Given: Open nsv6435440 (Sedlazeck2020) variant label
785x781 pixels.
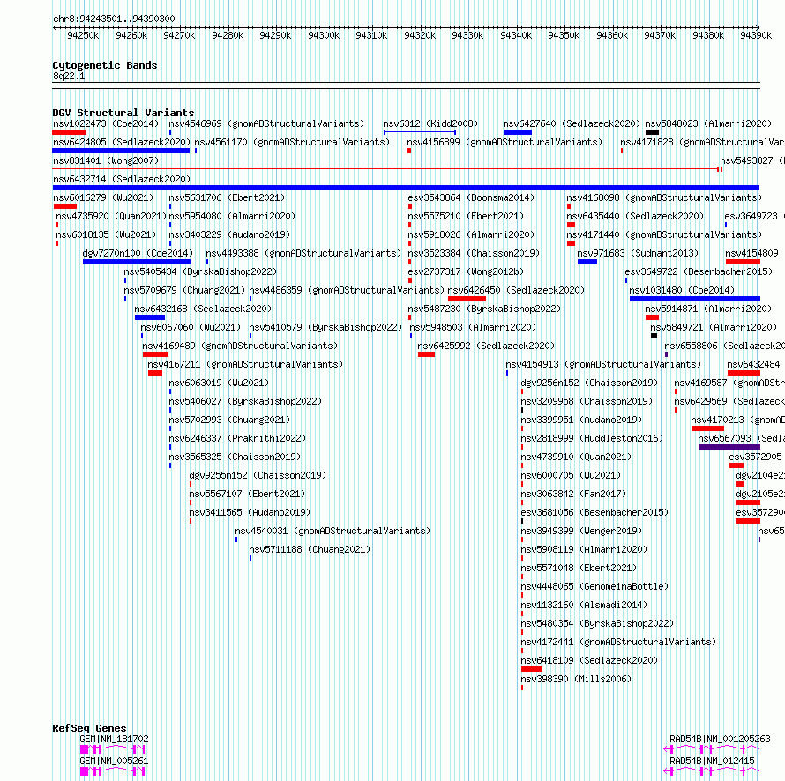Looking at the screenshot, I should [x=635, y=216].
